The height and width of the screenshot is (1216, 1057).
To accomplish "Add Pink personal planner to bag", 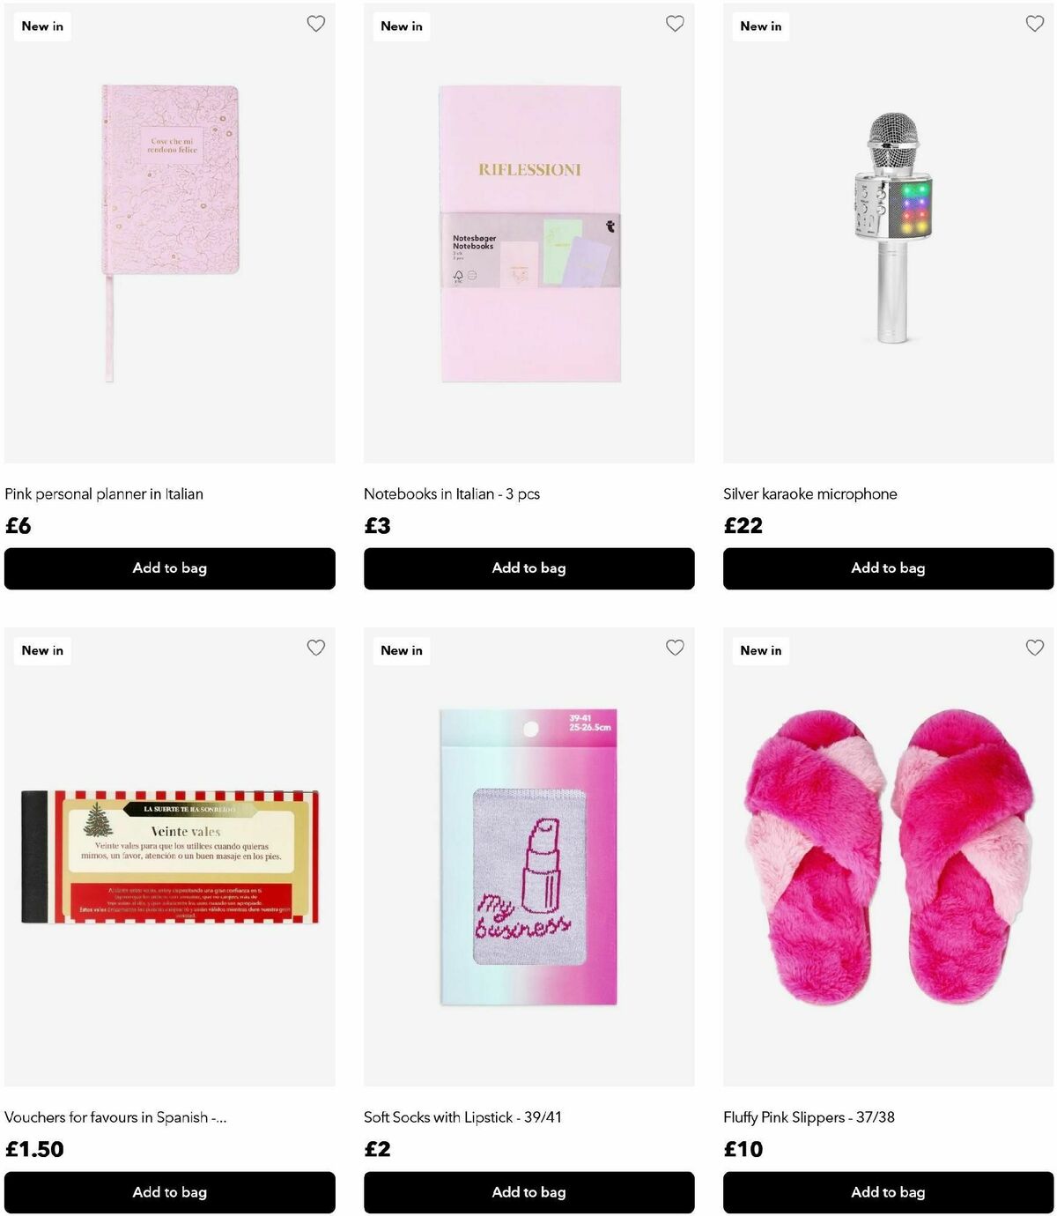I will pos(170,568).
